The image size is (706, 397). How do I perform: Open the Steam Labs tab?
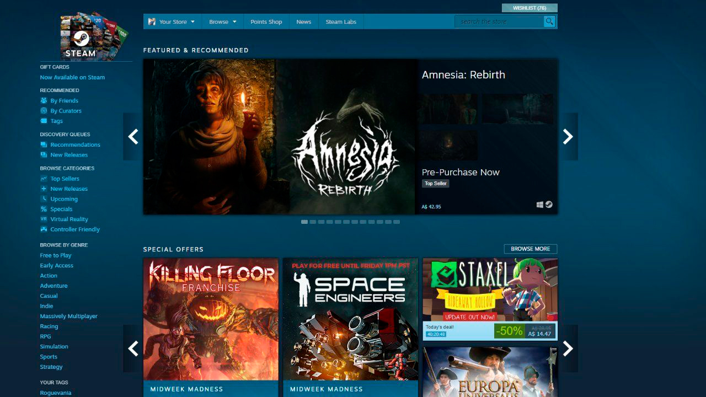[340, 22]
